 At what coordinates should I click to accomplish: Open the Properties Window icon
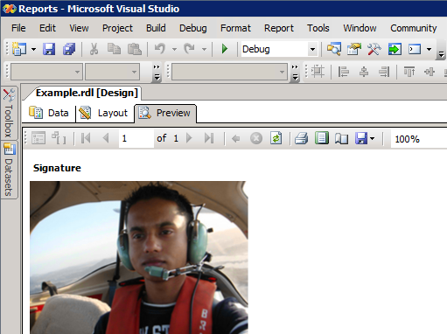[x=354, y=49]
